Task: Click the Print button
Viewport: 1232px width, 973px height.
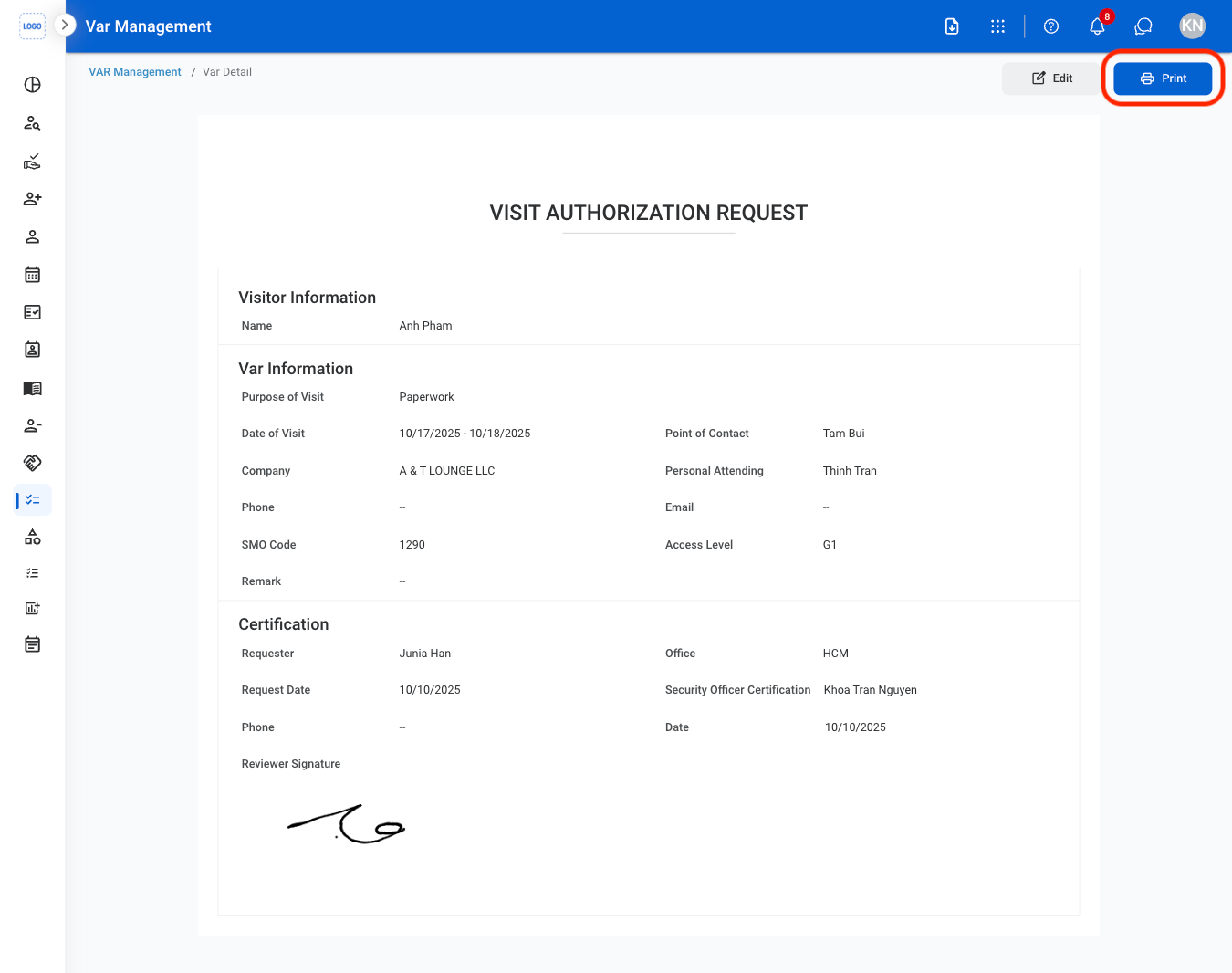Action: (1163, 78)
